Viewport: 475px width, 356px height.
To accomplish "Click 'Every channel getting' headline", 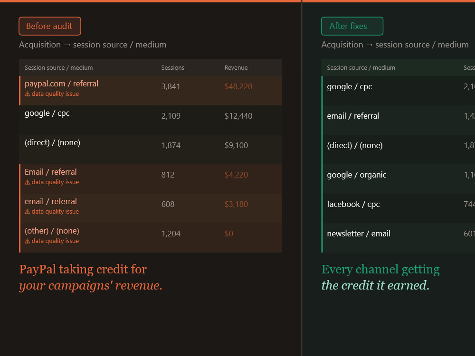I will (x=380, y=269).
